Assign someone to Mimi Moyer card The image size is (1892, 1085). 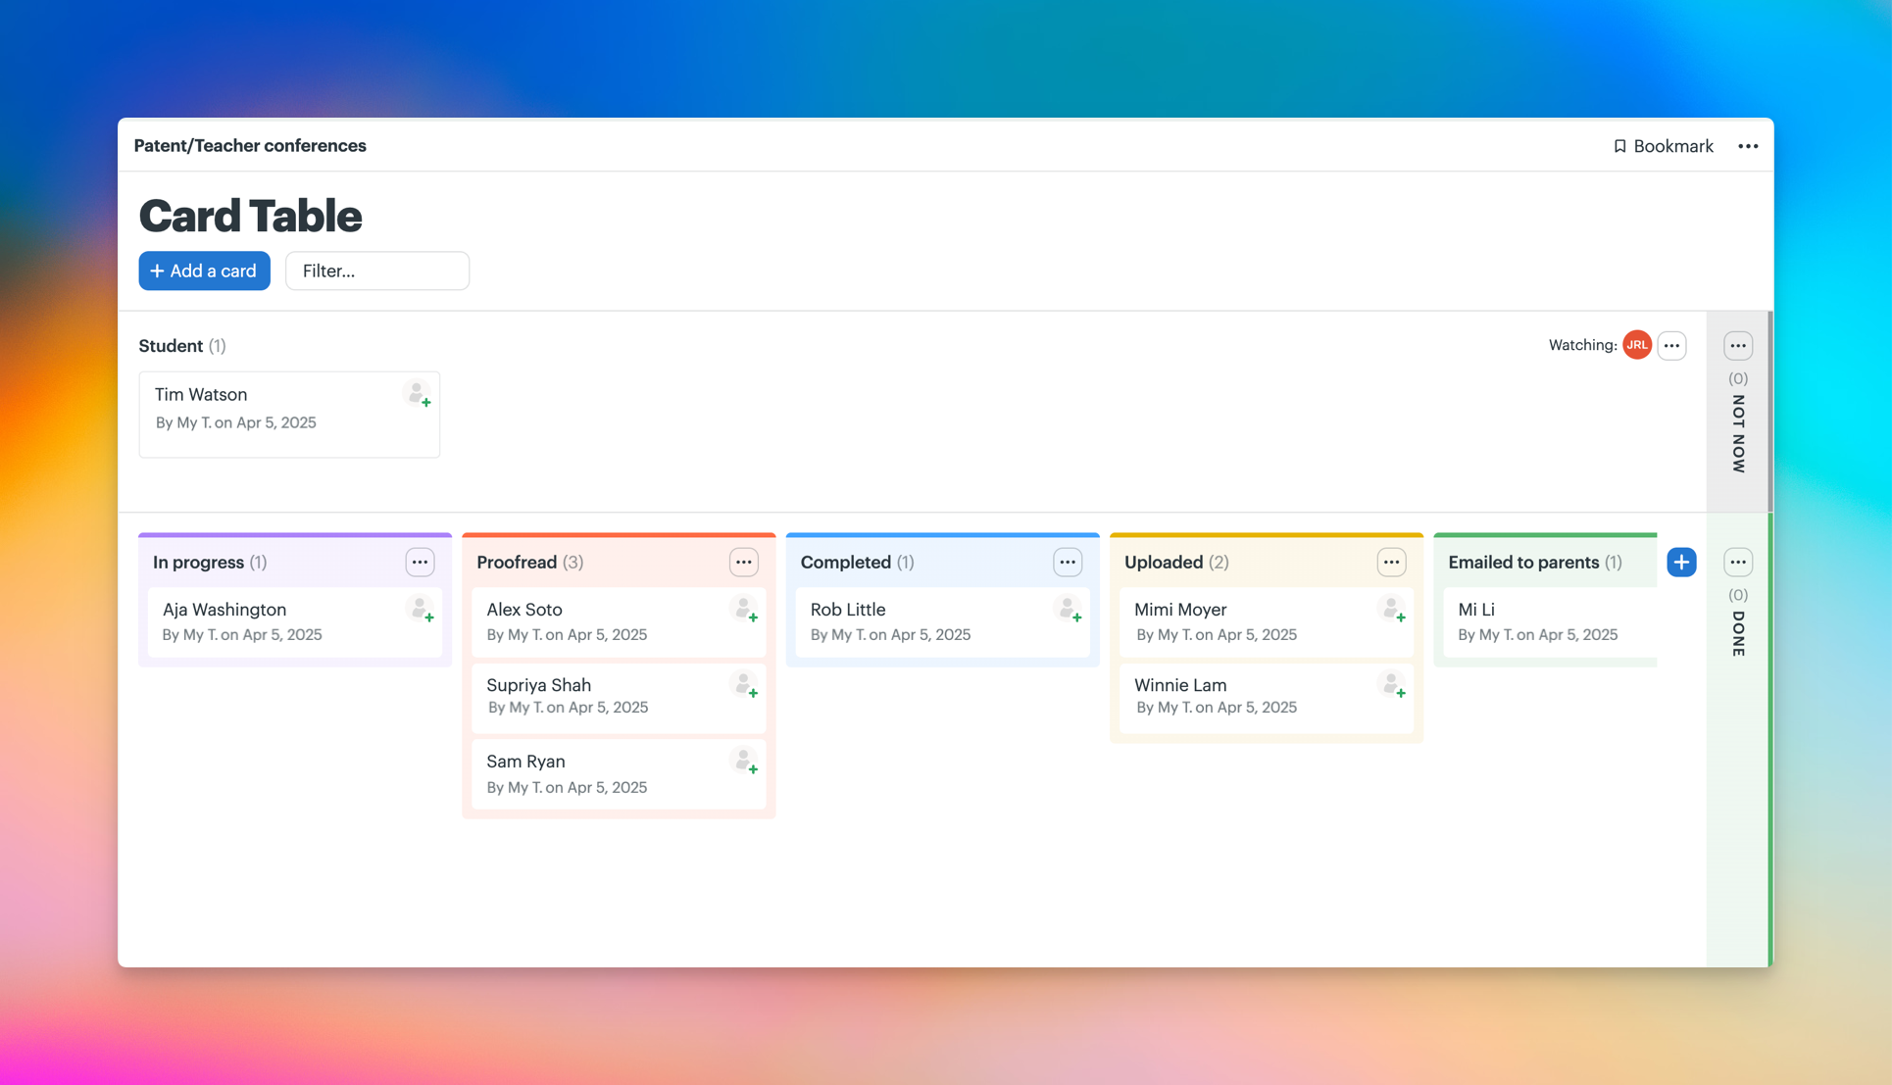(x=1393, y=610)
